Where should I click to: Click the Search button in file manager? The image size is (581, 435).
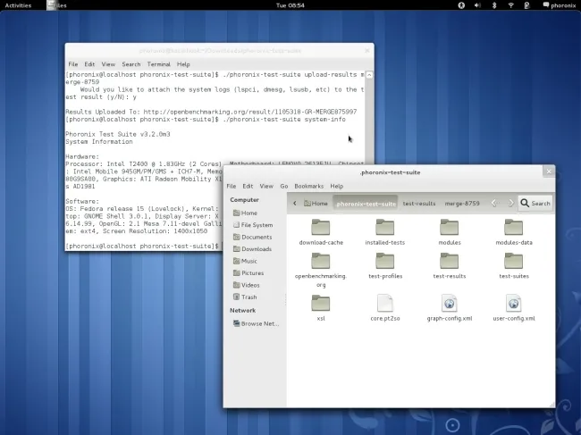coord(535,204)
